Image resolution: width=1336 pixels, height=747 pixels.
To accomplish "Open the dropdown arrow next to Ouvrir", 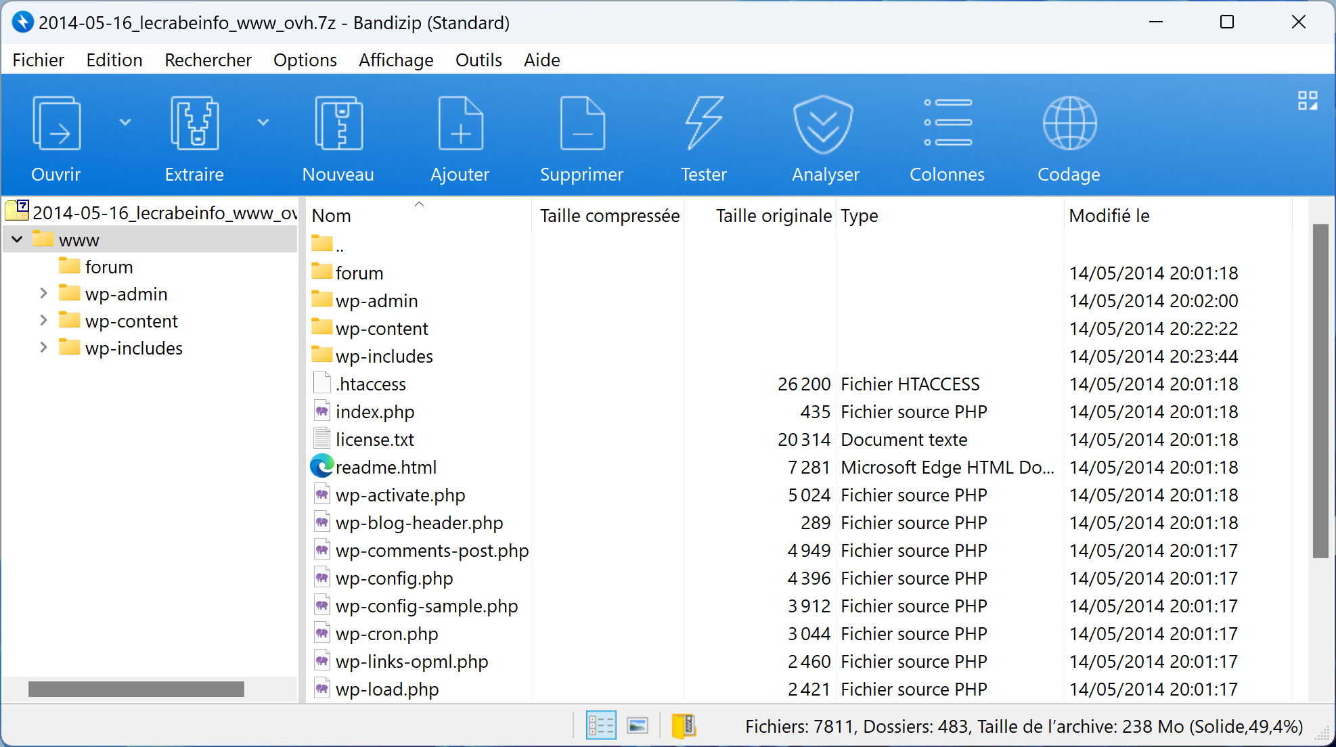I will [125, 122].
